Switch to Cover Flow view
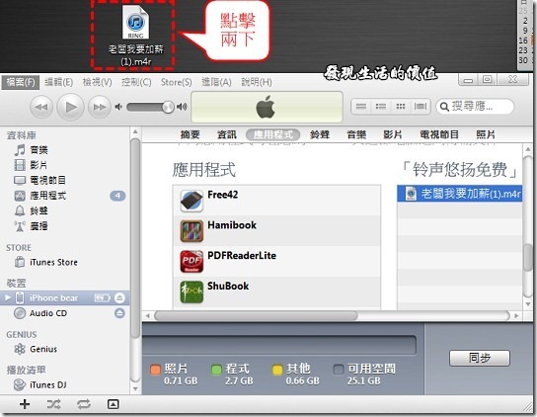This screenshot has width=537, height=417. click(421, 107)
